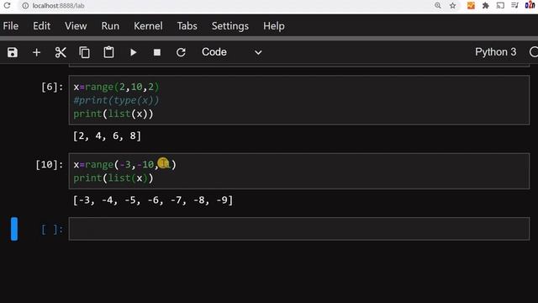Image resolution: width=538 pixels, height=303 pixels.
Task: Click the output [-3, -4, -5, -6, -7, -8, -9]
Action: (153, 200)
